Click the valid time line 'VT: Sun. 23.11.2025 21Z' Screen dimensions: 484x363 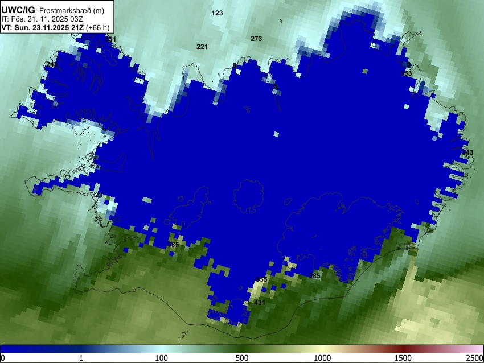43,28
